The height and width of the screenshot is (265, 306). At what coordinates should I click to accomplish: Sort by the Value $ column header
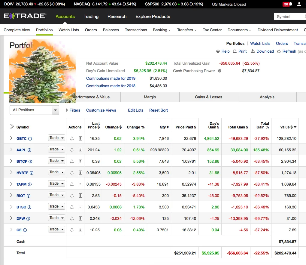pos(288,127)
